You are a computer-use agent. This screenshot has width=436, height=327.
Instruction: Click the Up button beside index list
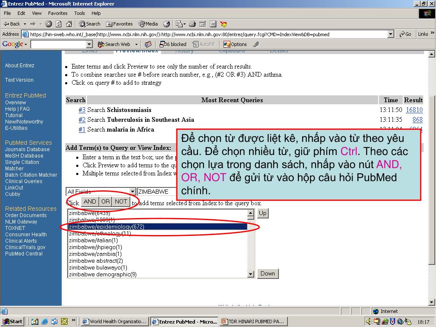263,213
